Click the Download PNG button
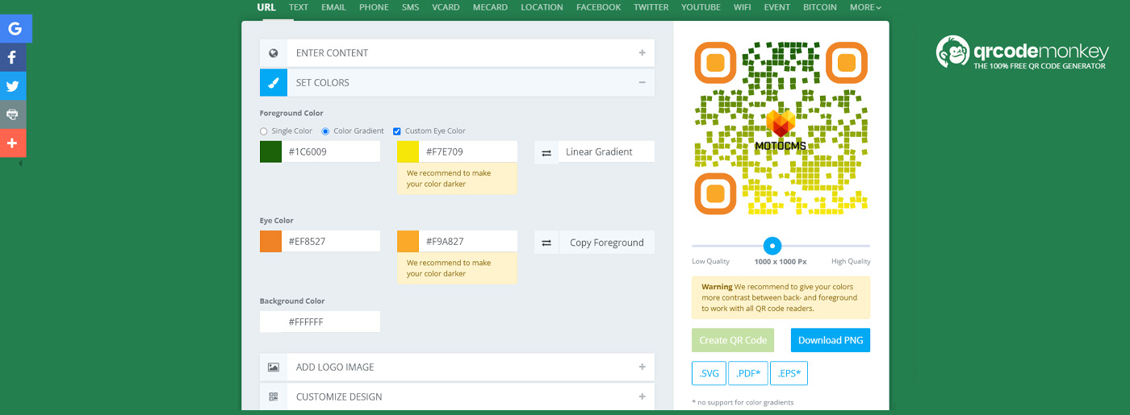Viewport: 1130px width, 415px height. pos(830,340)
